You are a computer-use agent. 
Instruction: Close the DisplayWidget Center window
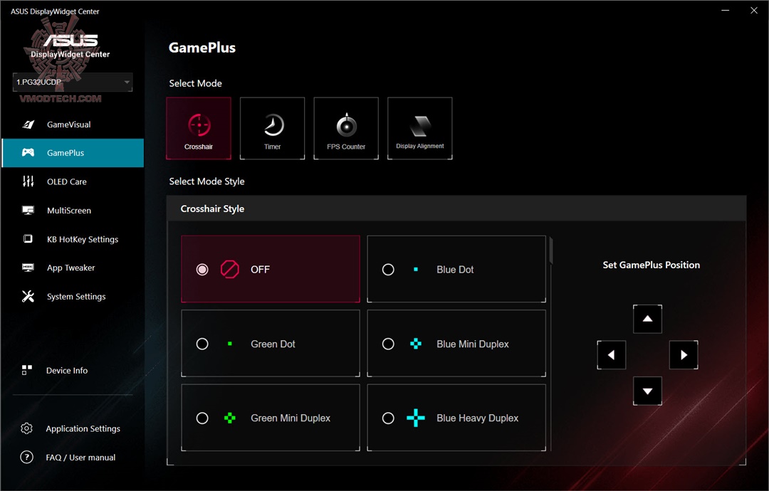754,10
